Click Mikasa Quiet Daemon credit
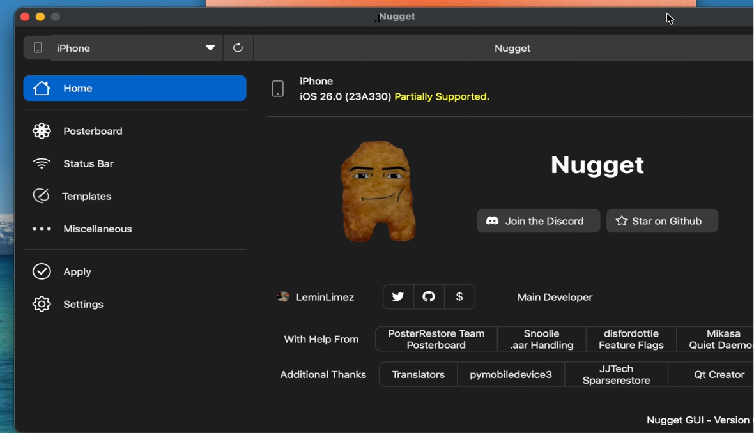754x433 pixels. click(716, 339)
